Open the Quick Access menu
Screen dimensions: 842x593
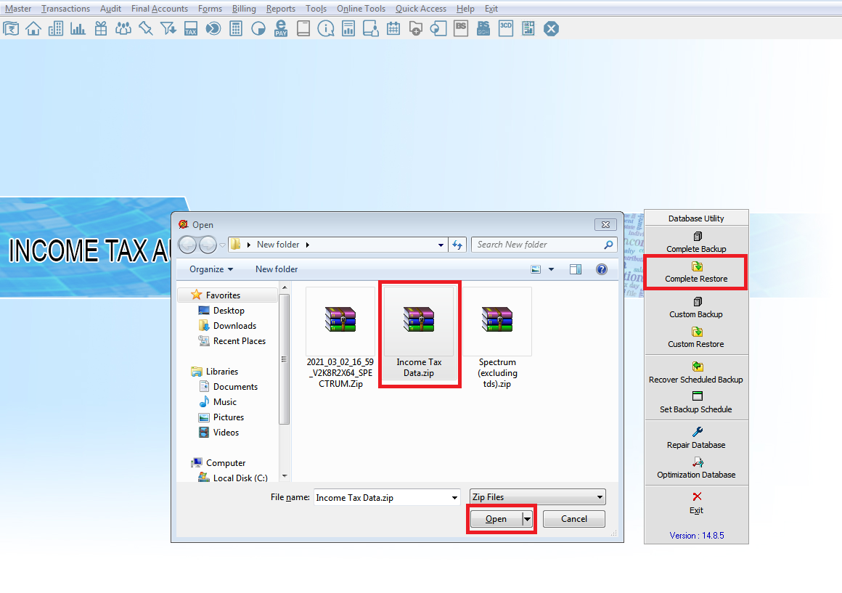click(421, 9)
